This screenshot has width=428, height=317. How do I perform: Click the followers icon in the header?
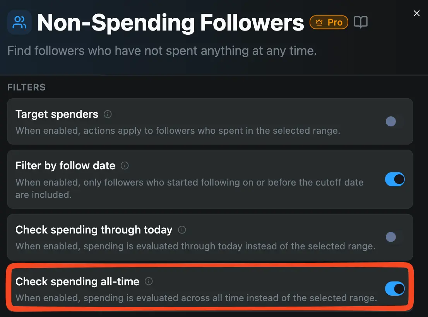coord(19,22)
